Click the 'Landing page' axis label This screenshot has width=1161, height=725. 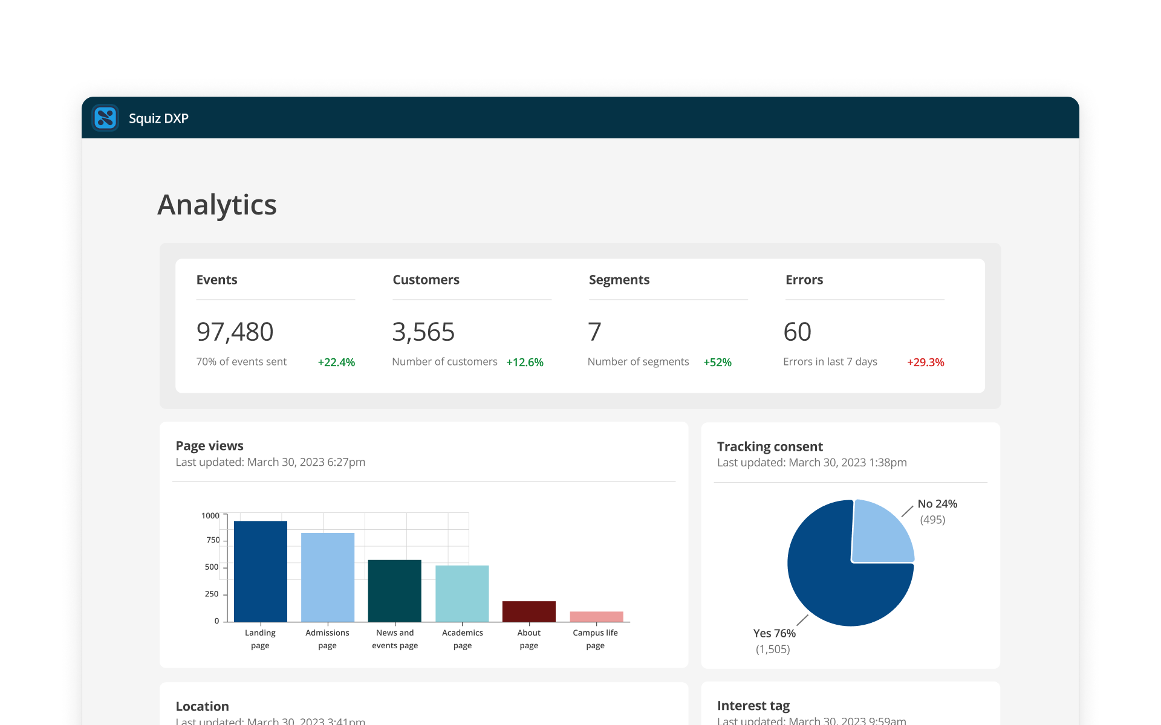(260, 639)
